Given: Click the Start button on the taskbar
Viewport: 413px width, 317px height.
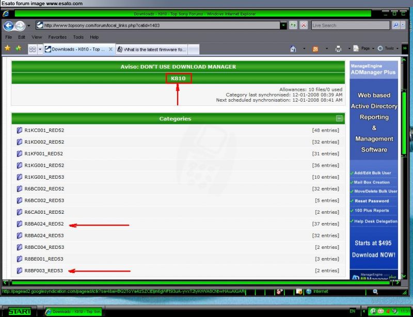Looking at the screenshot, I should [x=20, y=311].
